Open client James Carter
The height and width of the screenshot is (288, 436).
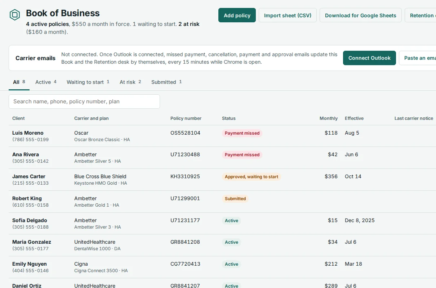pos(29,176)
